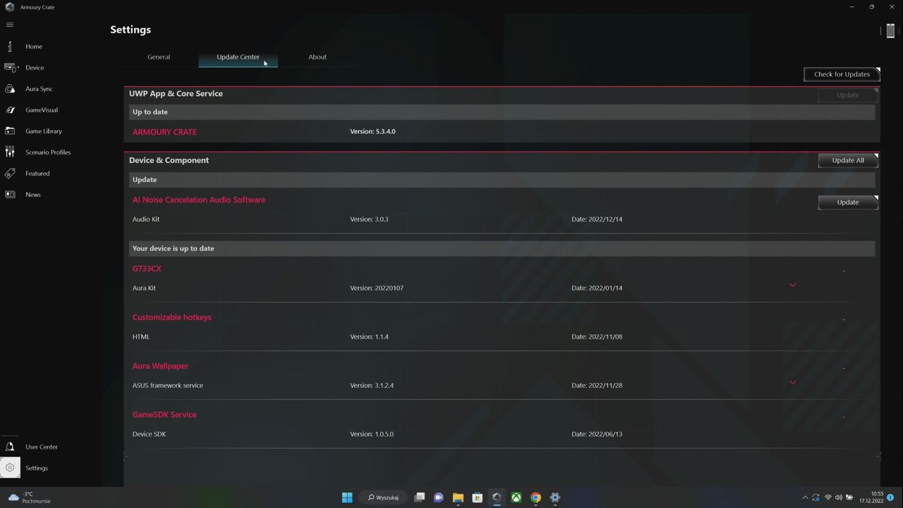
Task: Click Date: 2022/11/08 text
Action: [x=597, y=337]
